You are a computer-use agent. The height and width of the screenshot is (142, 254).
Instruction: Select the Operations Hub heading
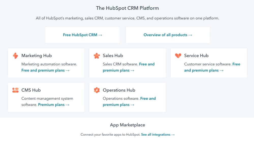[x=119, y=90]
